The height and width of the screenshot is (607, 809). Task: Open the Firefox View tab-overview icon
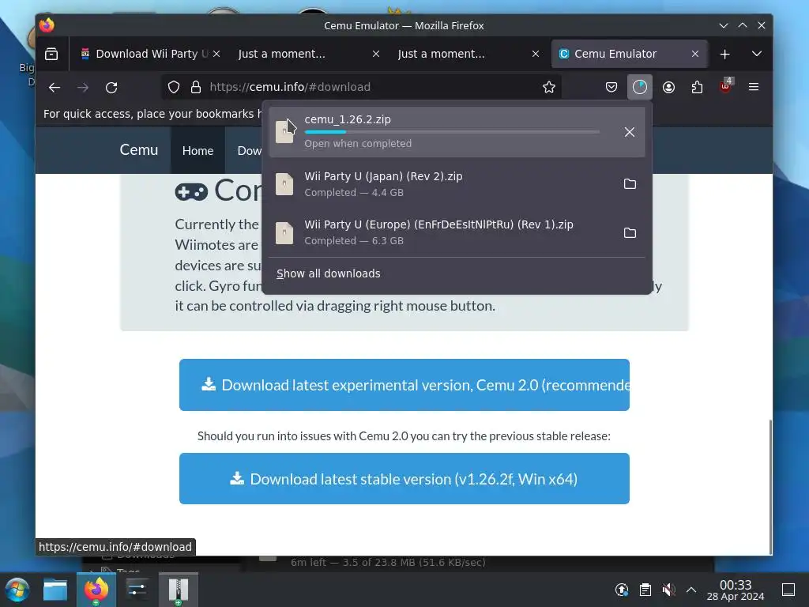click(x=51, y=54)
